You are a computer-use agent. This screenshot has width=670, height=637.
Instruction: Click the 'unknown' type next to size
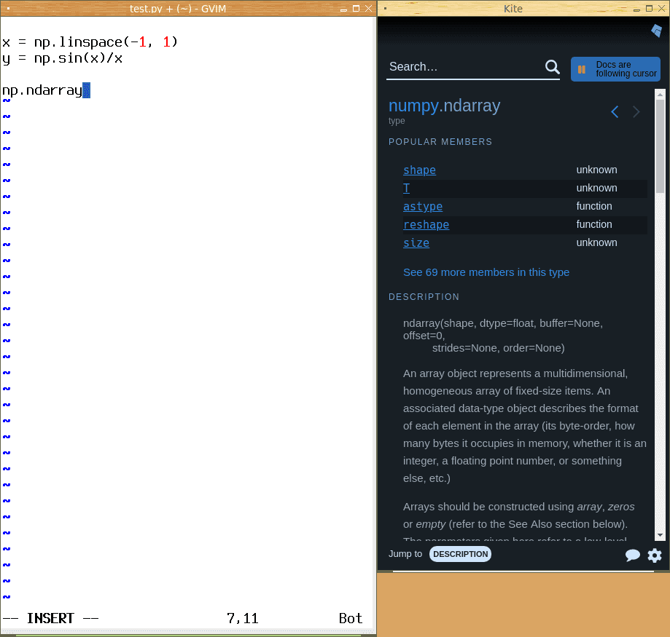pyautogui.click(x=596, y=242)
